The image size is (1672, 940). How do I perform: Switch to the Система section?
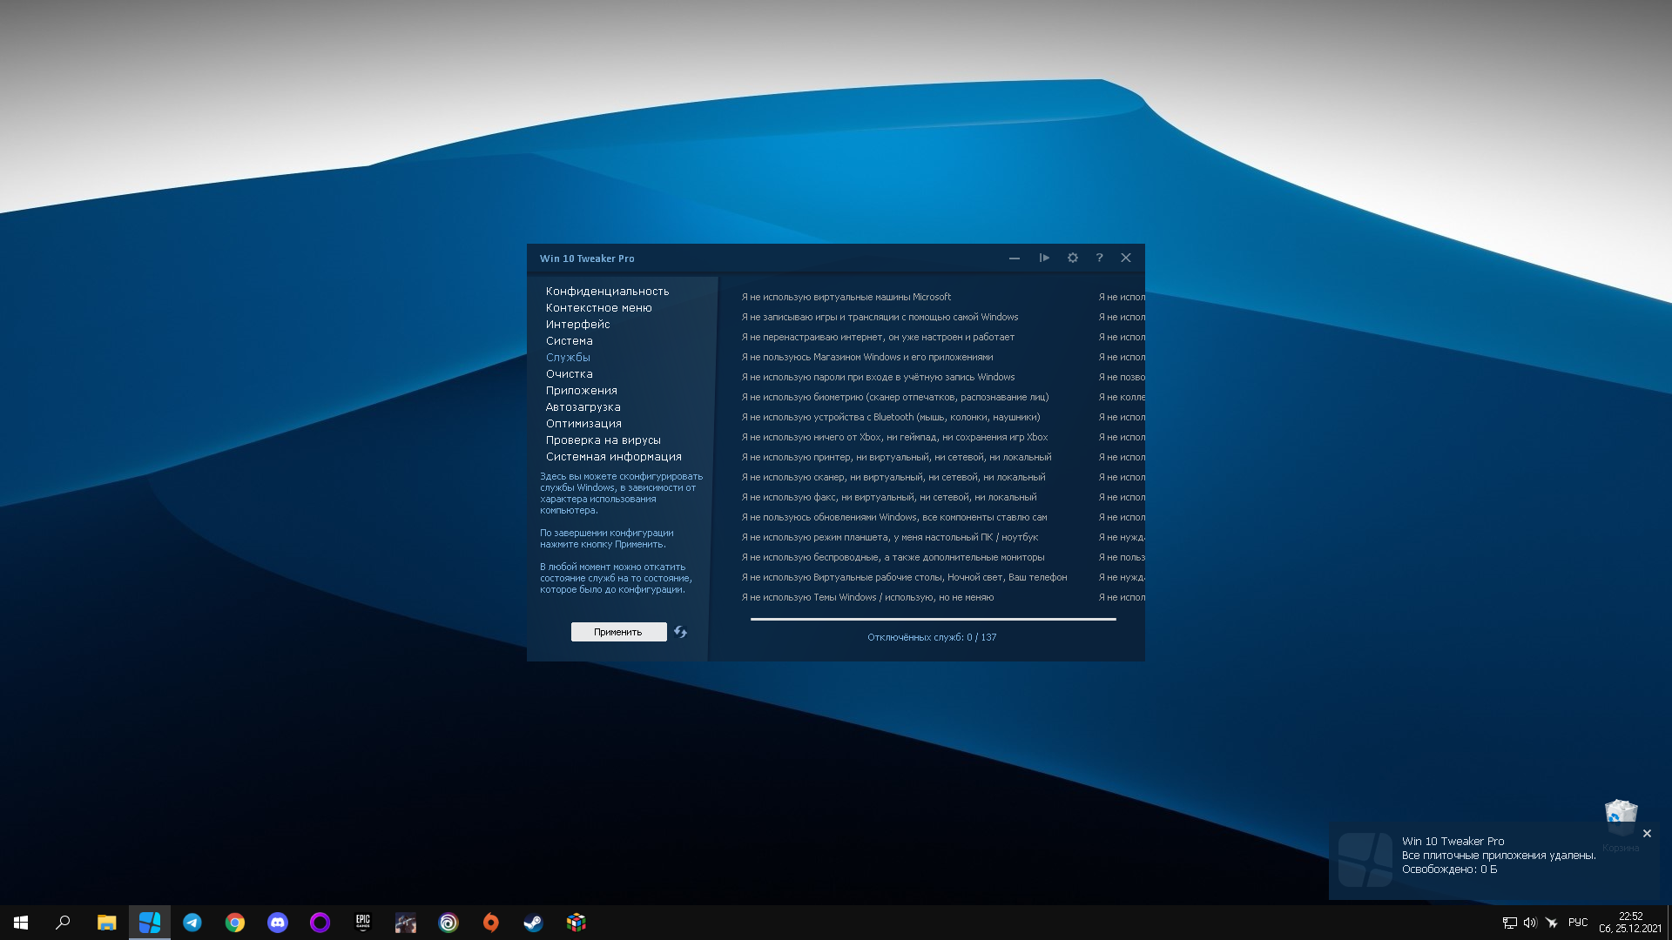coord(569,341)
